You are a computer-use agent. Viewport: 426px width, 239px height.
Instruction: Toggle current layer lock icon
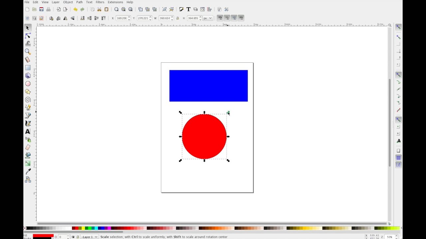(x=78, y=237)
